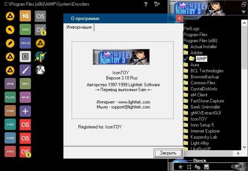Open the FastStone Capture folder
The height and width of the screenshot is (171, 248).
207,101
